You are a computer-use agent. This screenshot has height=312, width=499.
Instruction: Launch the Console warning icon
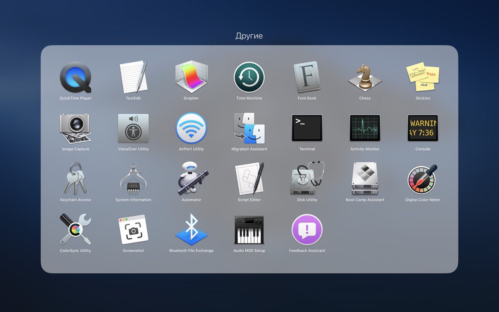(x=423, y=128)
